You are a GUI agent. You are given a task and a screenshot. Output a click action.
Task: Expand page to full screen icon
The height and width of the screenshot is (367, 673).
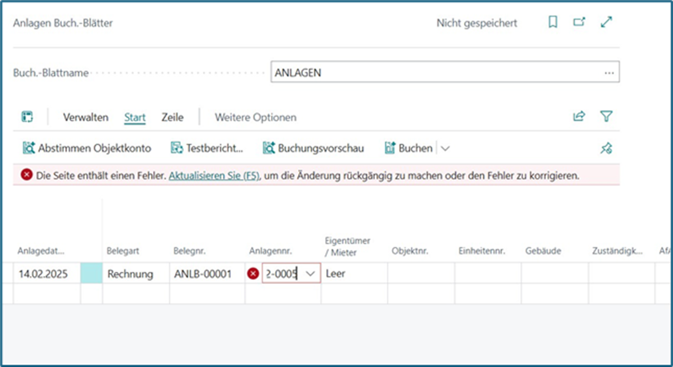[x=606, y=22]
